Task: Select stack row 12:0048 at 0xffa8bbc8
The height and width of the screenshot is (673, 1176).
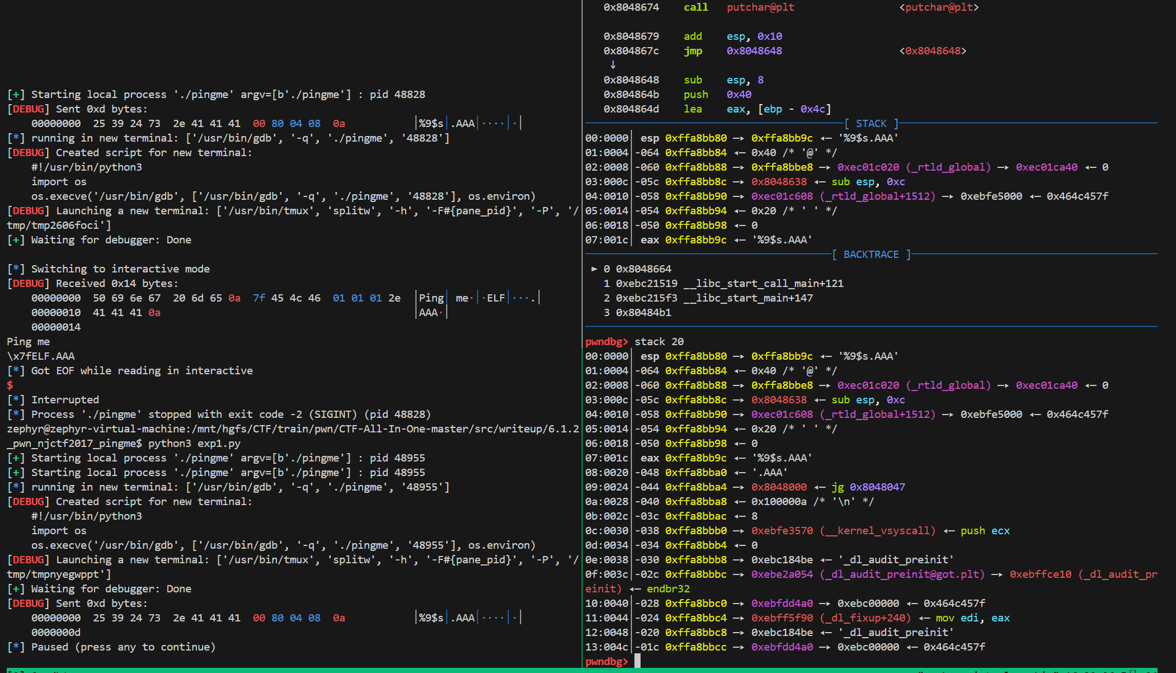Action: click(770, 632)
